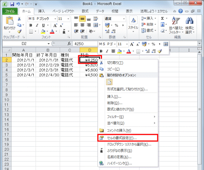Screen dimensions: 204x170
Task: Click the red font color swatch in ribbon
Action: [52, 31]
